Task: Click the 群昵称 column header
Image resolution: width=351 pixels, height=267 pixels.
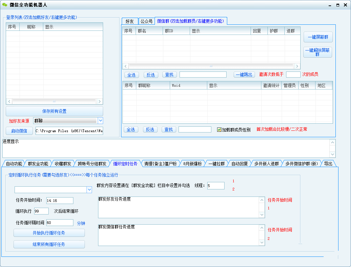Action: tap(153, 85)
